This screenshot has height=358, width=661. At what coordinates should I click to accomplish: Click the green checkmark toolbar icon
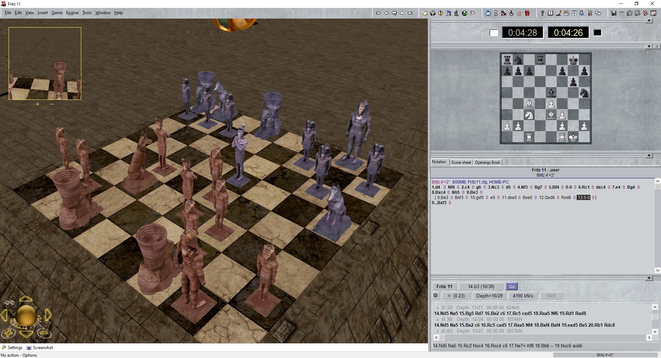coord(464,13)
